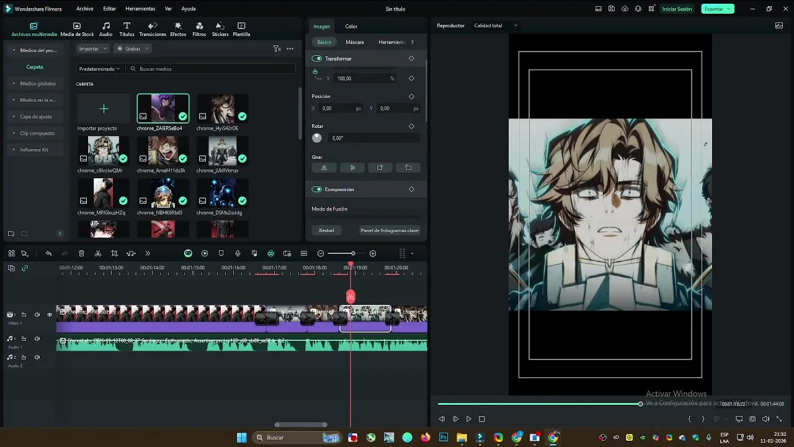This screenshot has height=447, width=794.
Task: Add keyframe for Posición diamond
Action: coord(411,96)
